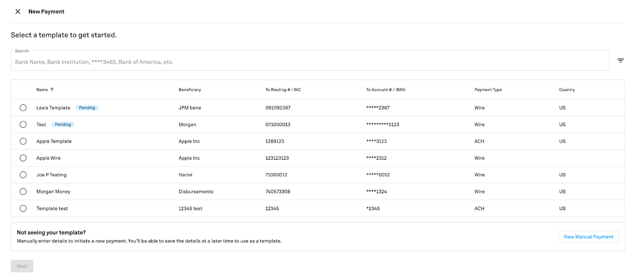Choose the Apple Template radio button
633x278 pixels.
point(23,141)
